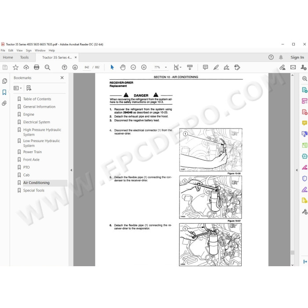Jump to Power Train bookmark
The height and width of the screenshot is (308, 308).
[33, 152]
